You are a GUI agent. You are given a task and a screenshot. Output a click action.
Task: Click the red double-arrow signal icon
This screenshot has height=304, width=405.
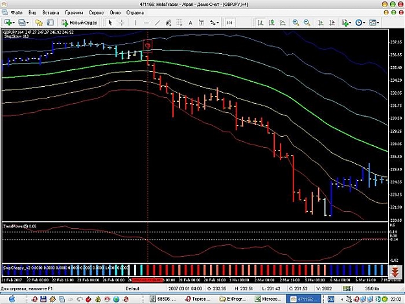click(x=395, y=272)
